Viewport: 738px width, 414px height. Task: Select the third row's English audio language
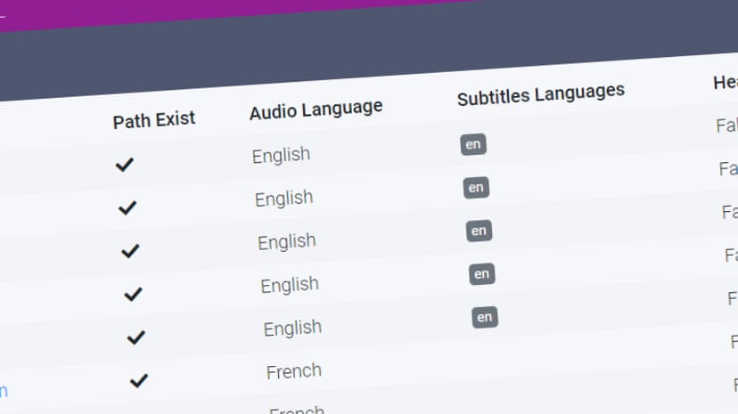click(287, 241)
